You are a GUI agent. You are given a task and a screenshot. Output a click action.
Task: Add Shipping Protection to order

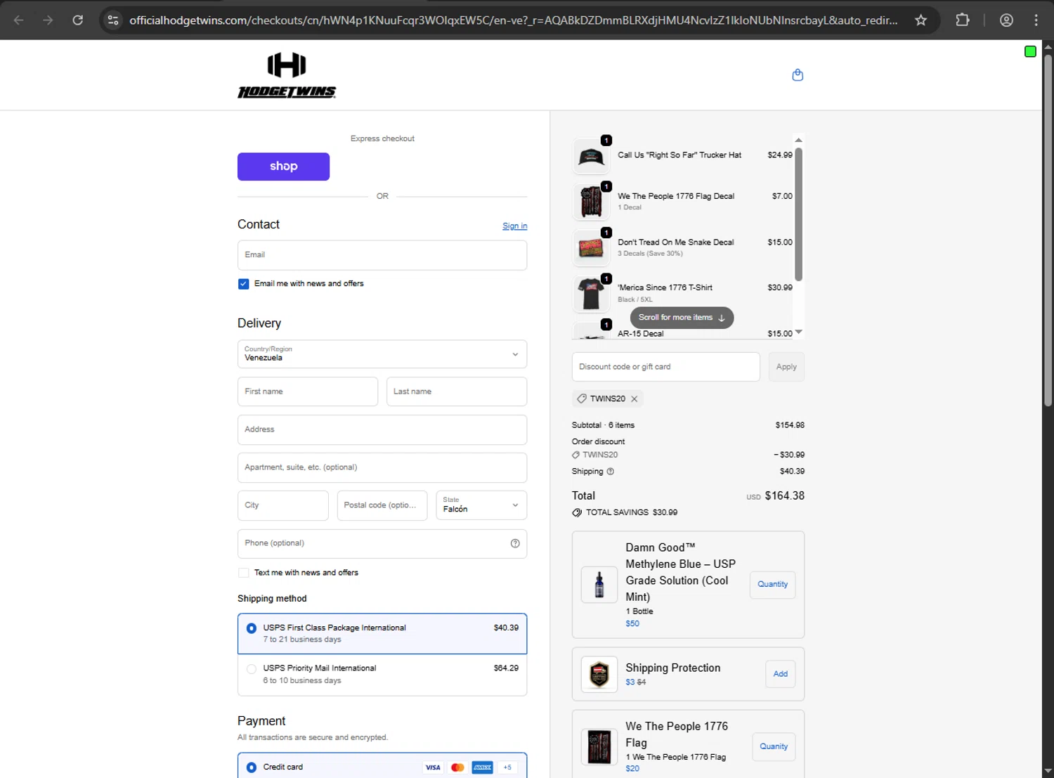coord(781,674)
